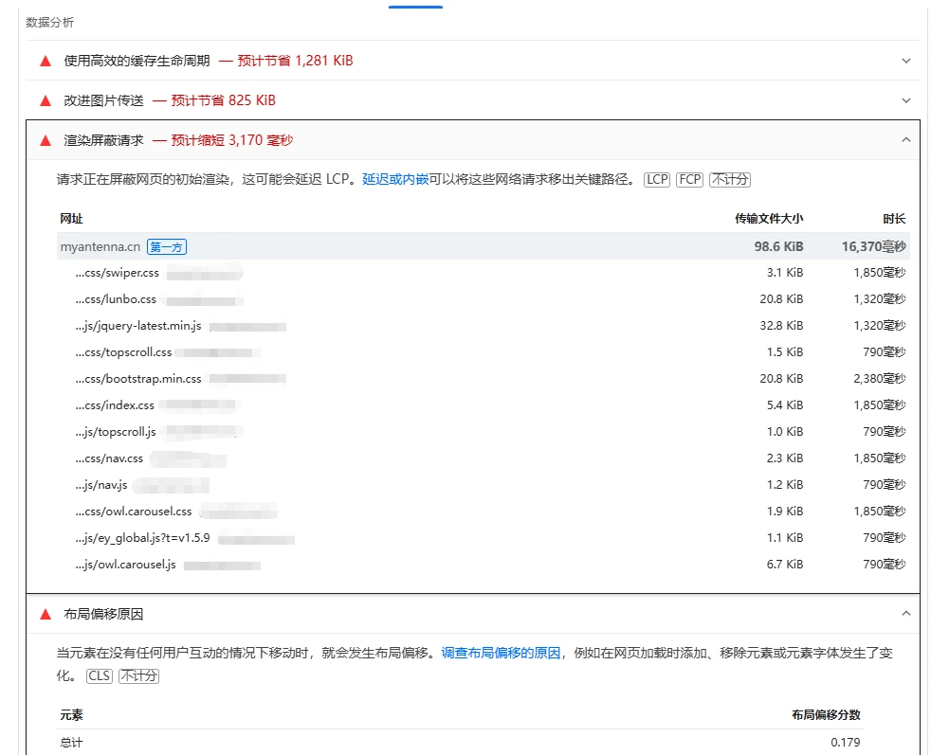The height and width of the screenshot is (755, 949).
Task: Click the 传输文件大小 column header
Action: pos(768,219)
